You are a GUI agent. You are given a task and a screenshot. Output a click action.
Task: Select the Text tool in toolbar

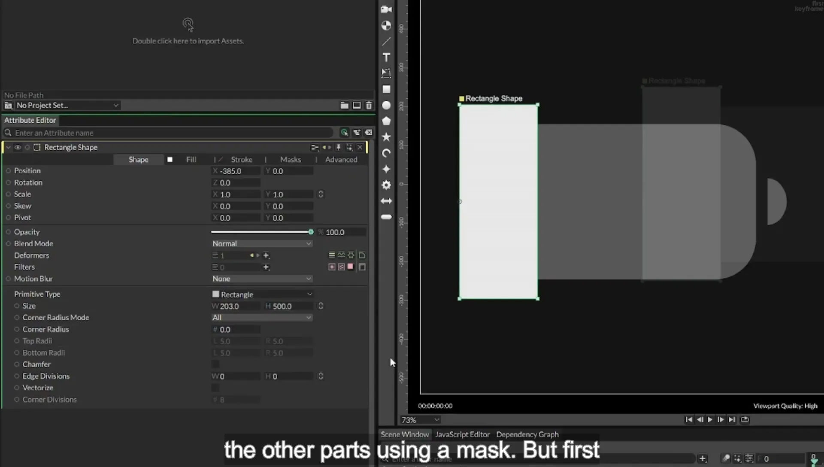tap(386, 58)
